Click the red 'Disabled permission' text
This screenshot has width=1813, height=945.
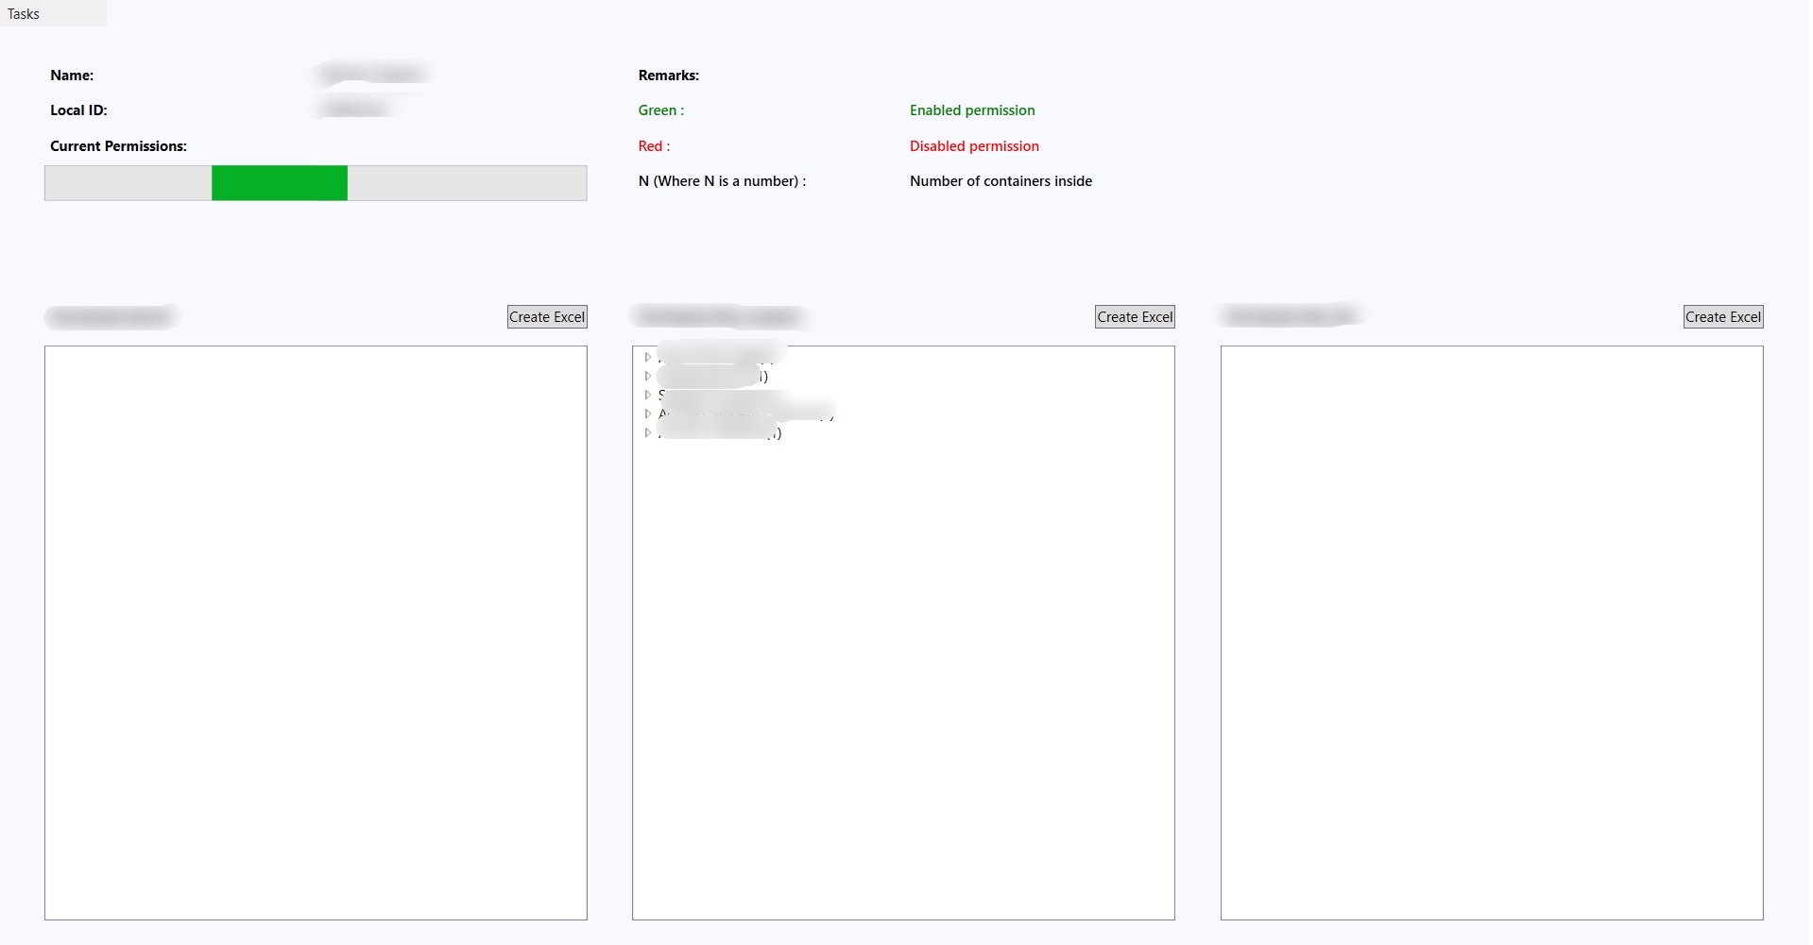pos(974,146)
